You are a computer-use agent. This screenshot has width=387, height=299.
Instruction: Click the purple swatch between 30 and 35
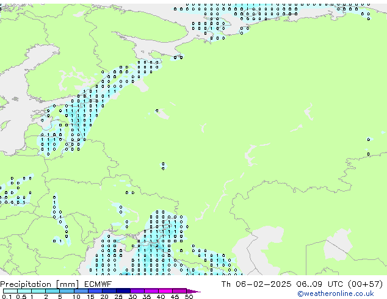[x=137, y=291]
